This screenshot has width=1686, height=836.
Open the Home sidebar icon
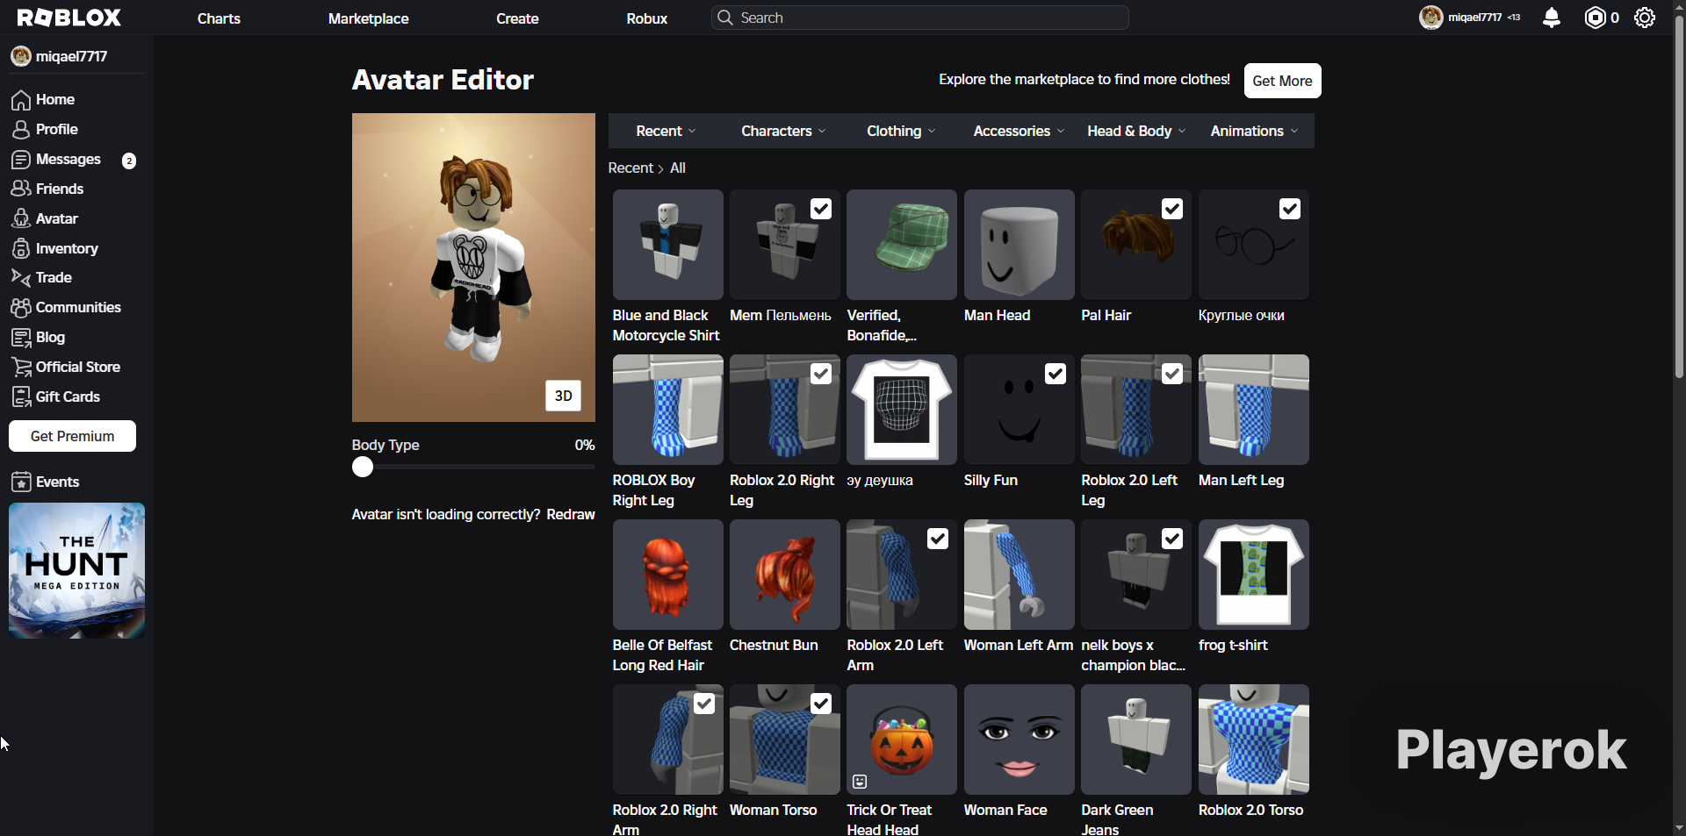click(x=21, y=100)
